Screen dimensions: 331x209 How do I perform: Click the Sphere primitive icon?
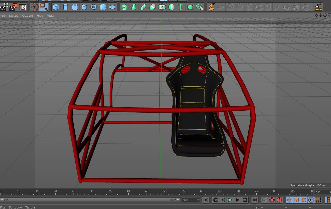click(103, 7)
